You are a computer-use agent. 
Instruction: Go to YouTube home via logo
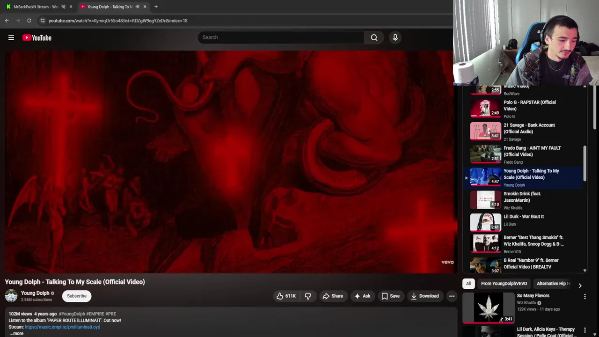point(37,37)
